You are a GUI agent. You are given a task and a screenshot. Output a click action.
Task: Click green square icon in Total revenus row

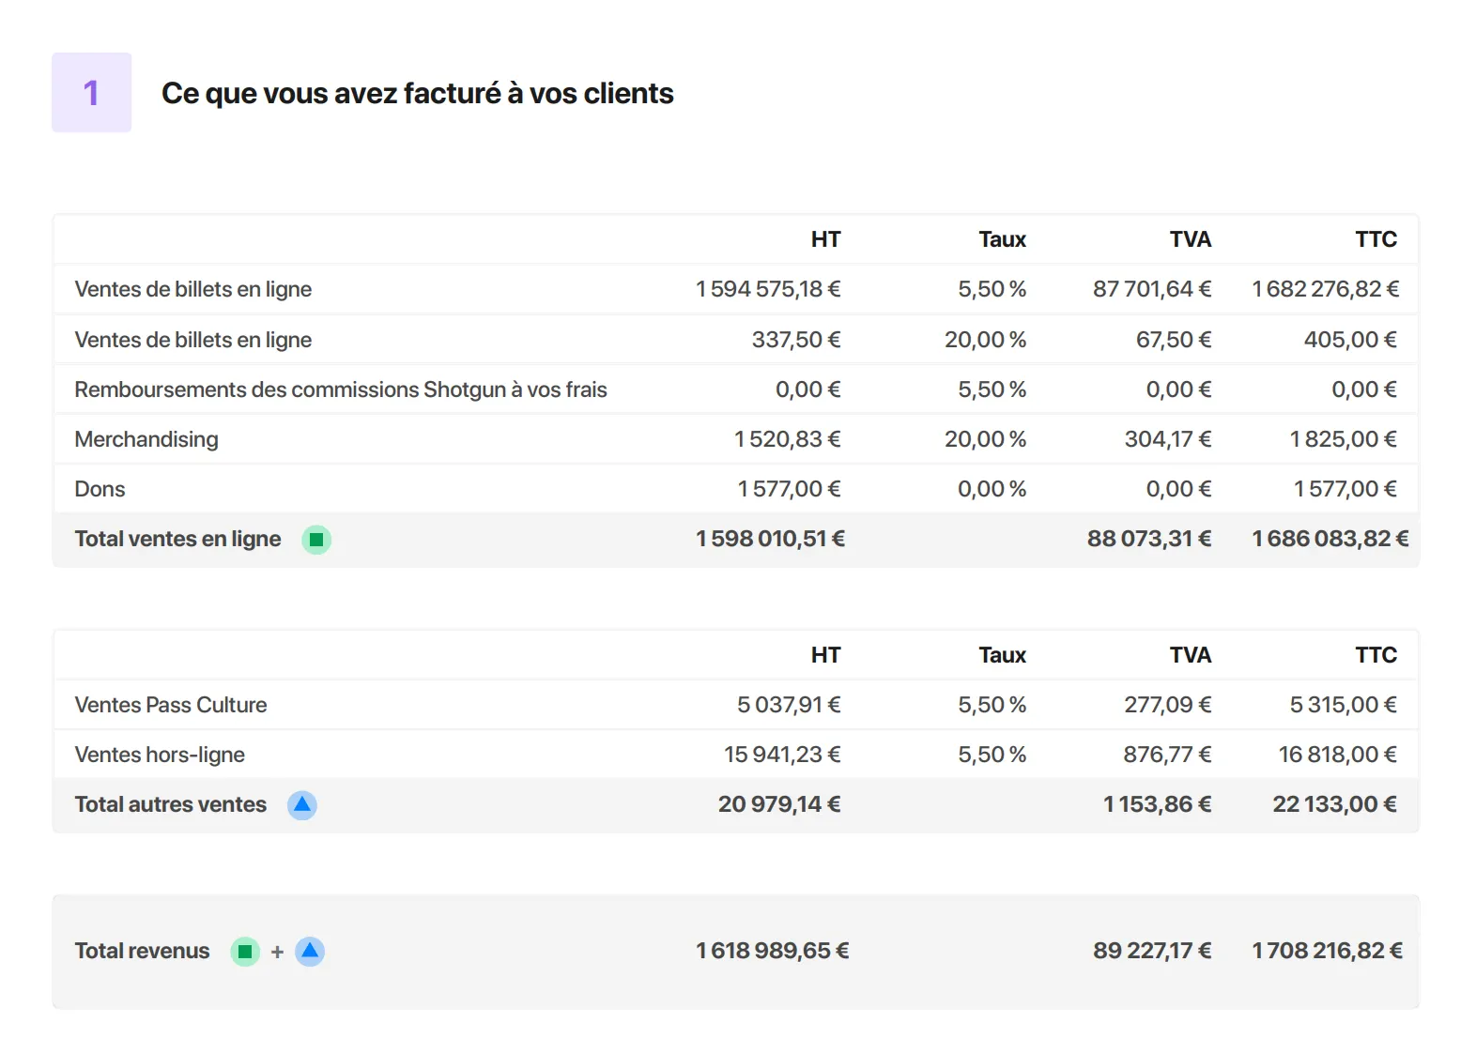pyautogui.click(x=245, y=952)
